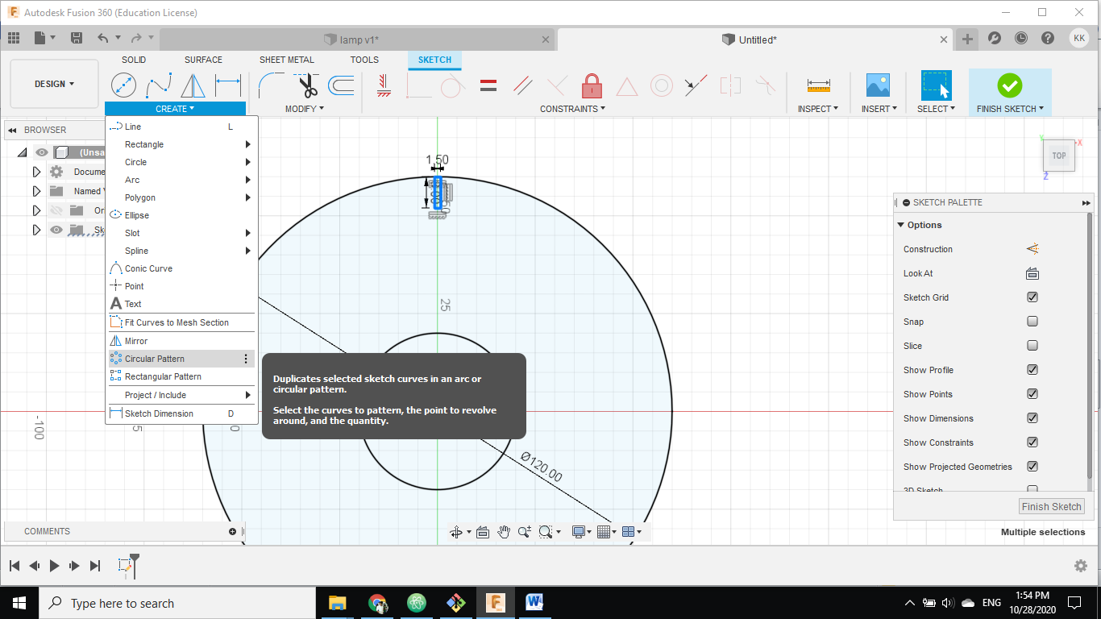
Task: Select the Concentric constraint icon
Action: (661, 85)
